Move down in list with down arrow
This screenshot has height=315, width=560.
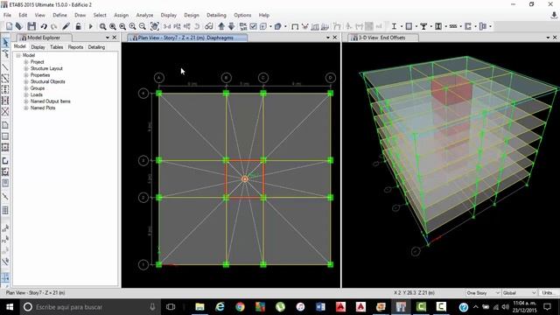pos(231,26)
